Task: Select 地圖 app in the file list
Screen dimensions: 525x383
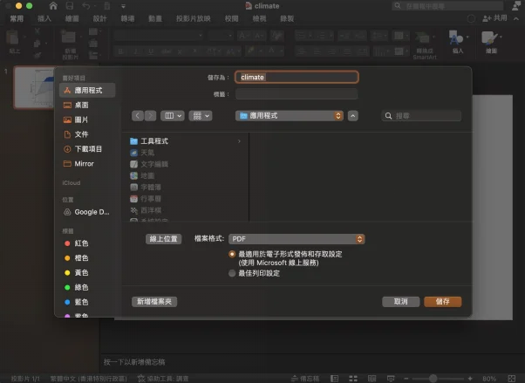Action: [142, 176]
